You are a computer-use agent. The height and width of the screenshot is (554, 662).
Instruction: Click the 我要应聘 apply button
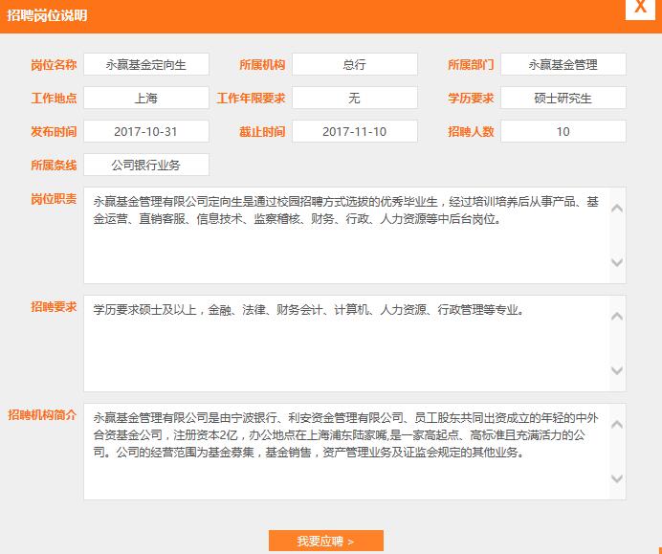point(325,541)
